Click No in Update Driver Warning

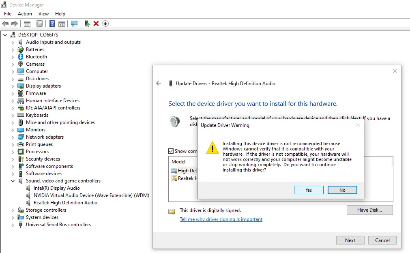pyautogui.click(x=342, y=190)
